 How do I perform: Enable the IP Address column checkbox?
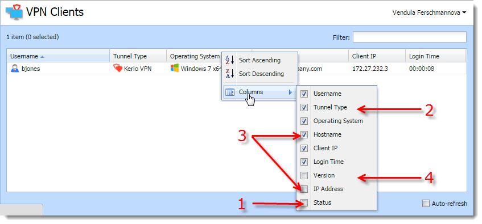(x=304, y=189)
